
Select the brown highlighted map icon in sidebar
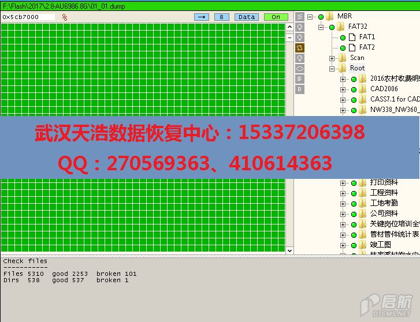pyautogui.click(x=300, y=48)
